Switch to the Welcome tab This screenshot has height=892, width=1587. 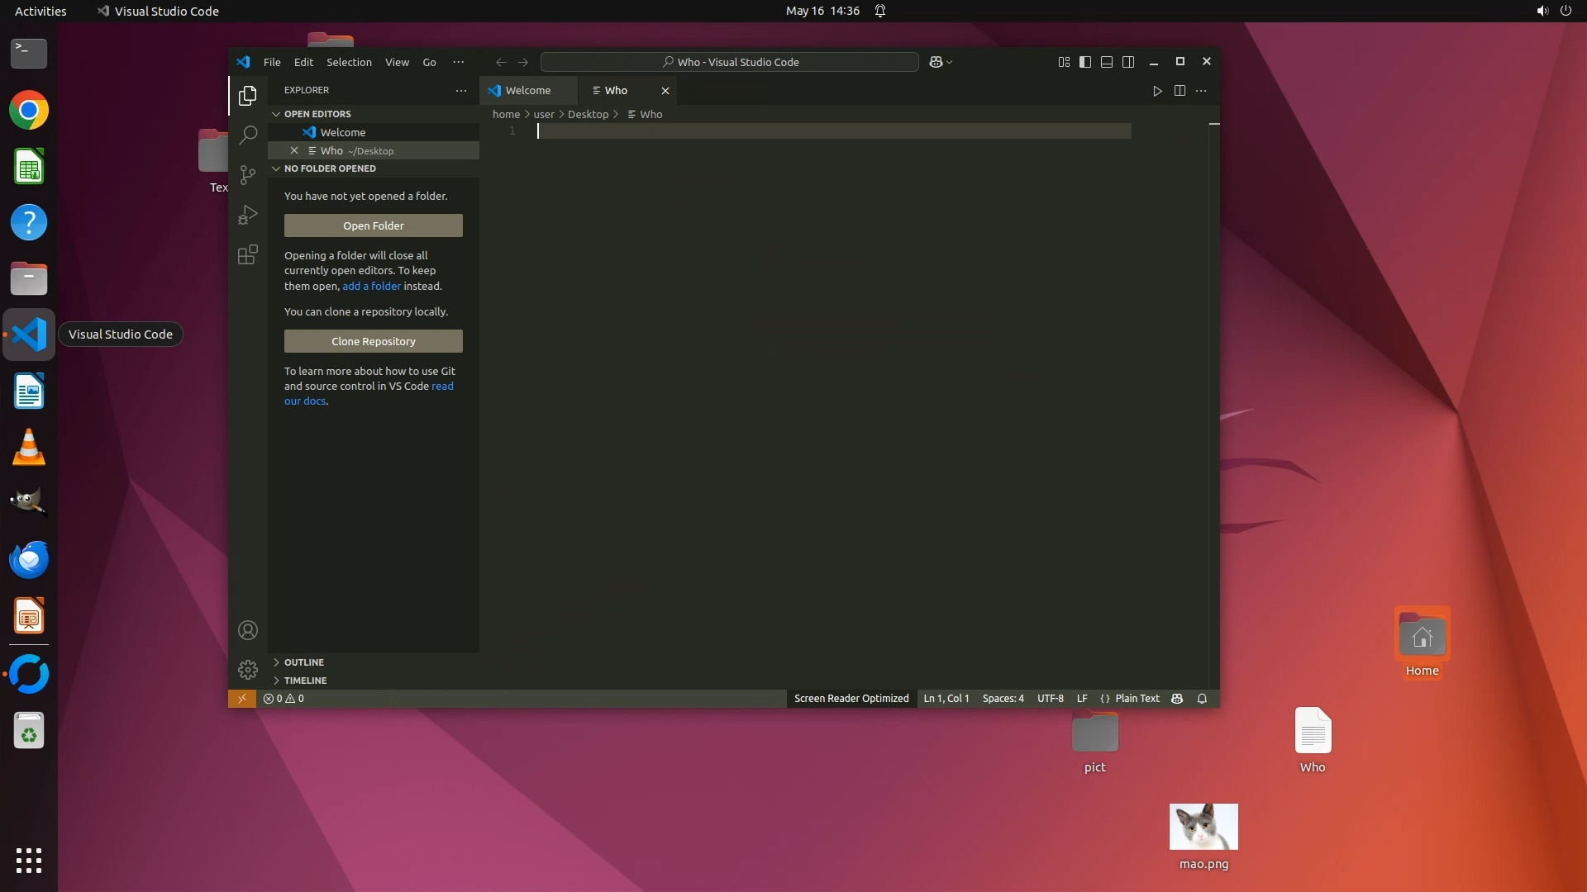527,91
